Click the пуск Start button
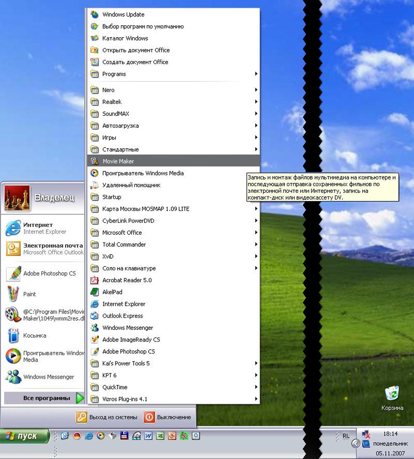Viewport: 414px width, 459px height. (x=25, y=436)
